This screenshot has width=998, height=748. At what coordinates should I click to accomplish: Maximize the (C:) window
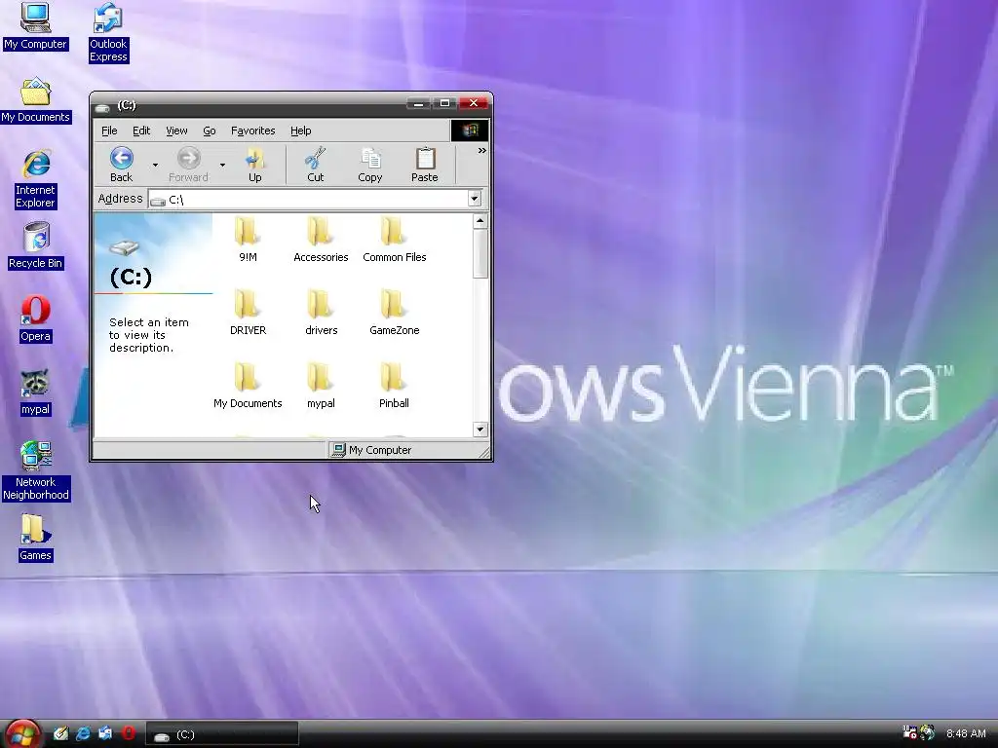click(x=444, y=103)
